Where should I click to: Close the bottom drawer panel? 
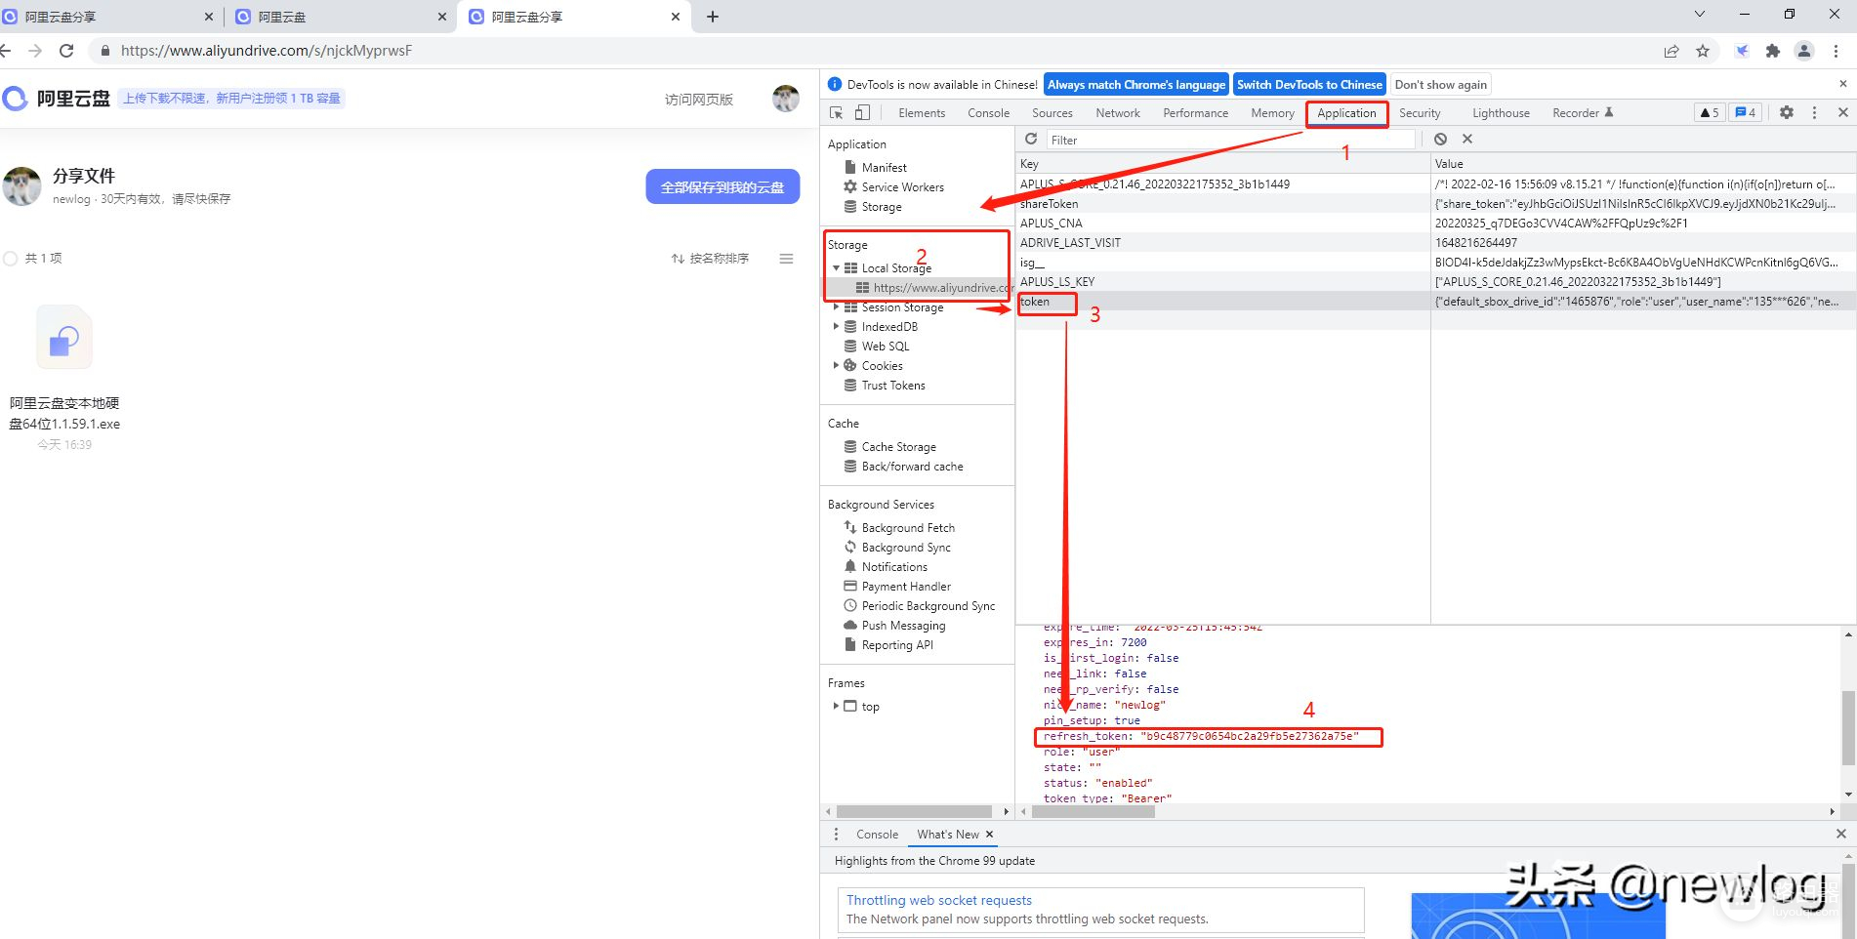[1841, 834]
